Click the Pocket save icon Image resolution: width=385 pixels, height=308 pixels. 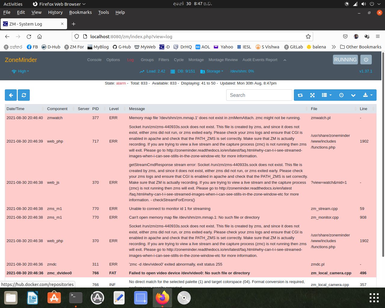(345, 36)
